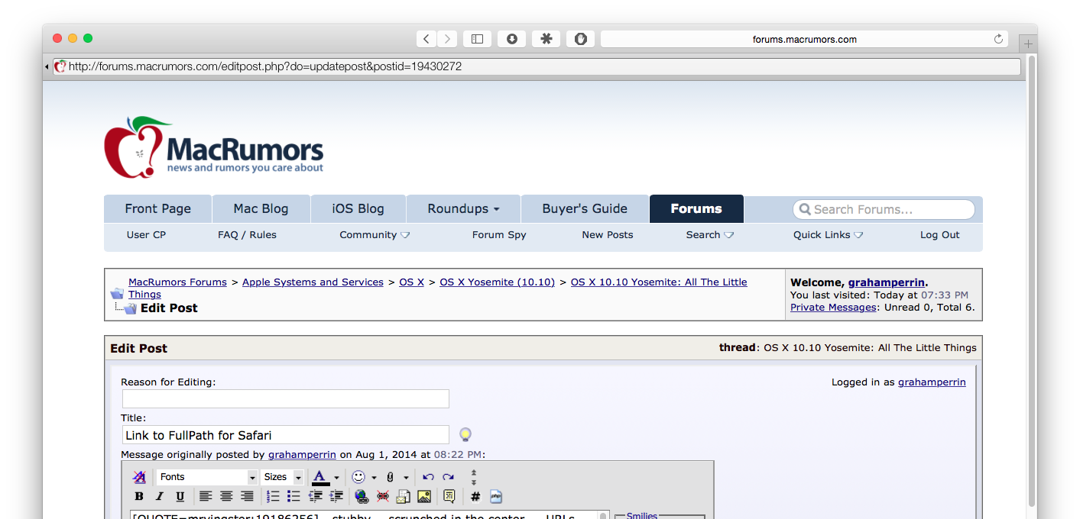
Task: Redo last edit in editor
Action: (449, 477)
